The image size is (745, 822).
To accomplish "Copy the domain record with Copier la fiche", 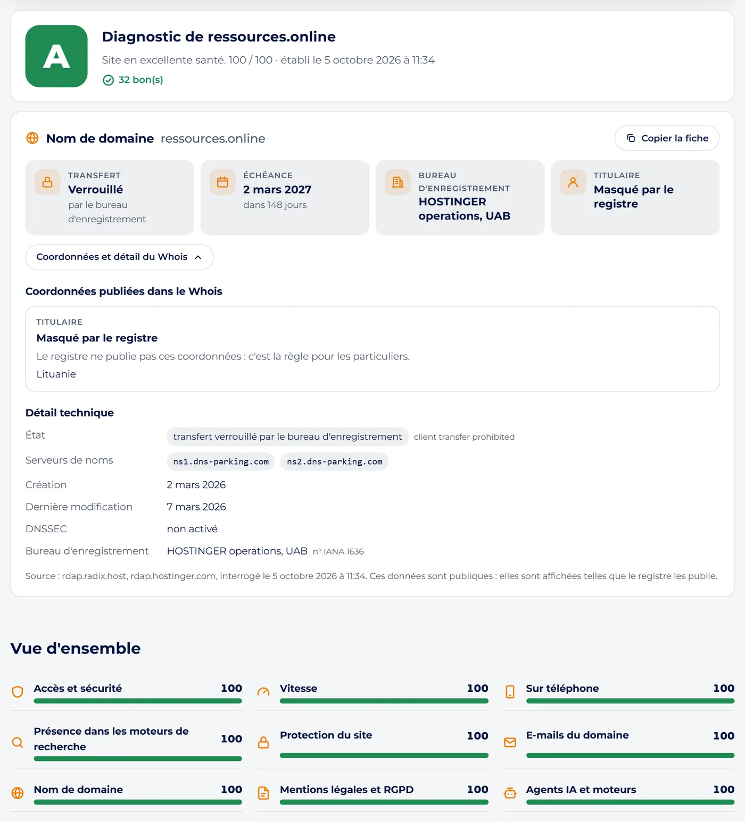I will pos(667,138).
